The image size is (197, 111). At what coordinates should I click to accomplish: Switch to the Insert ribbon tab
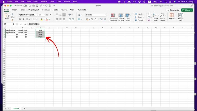click(x=15, y=10)
